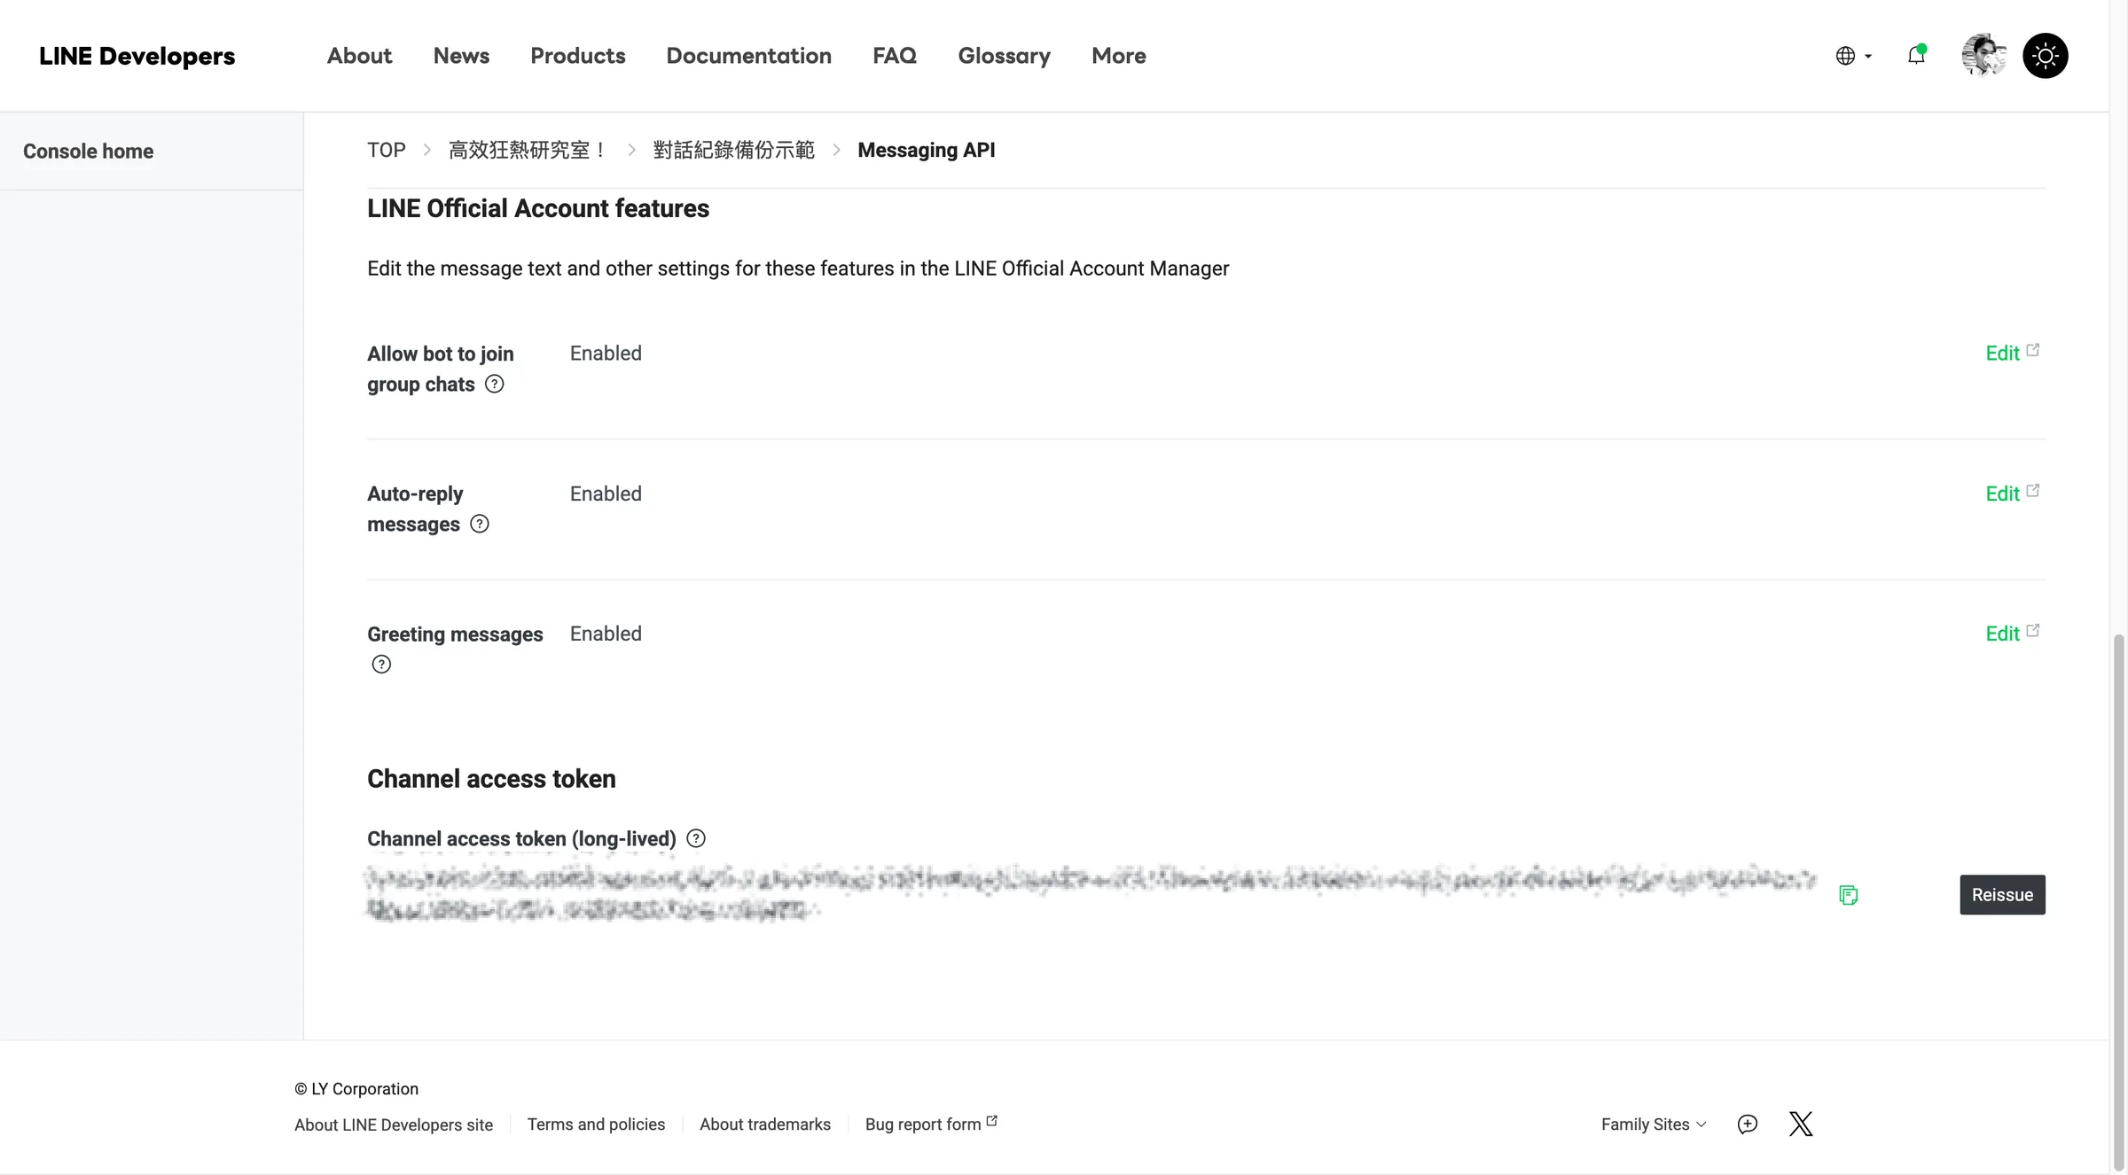2128x1175 pixels.
Task: Click help icon for Greeting messages
Action: tap(381, 665)
